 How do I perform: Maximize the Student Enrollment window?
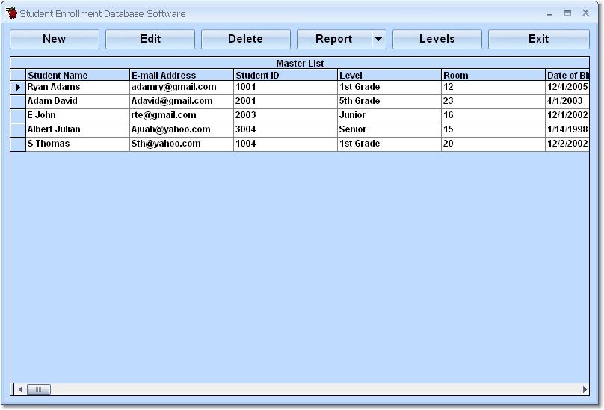(x=567, y=13)
